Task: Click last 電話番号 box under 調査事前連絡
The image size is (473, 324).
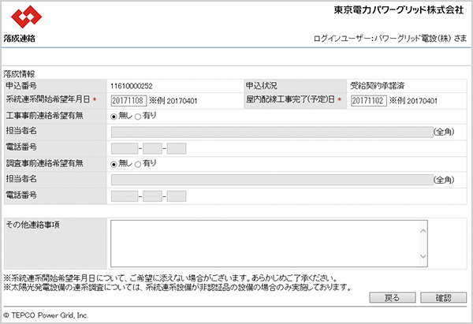Action: 177,196
